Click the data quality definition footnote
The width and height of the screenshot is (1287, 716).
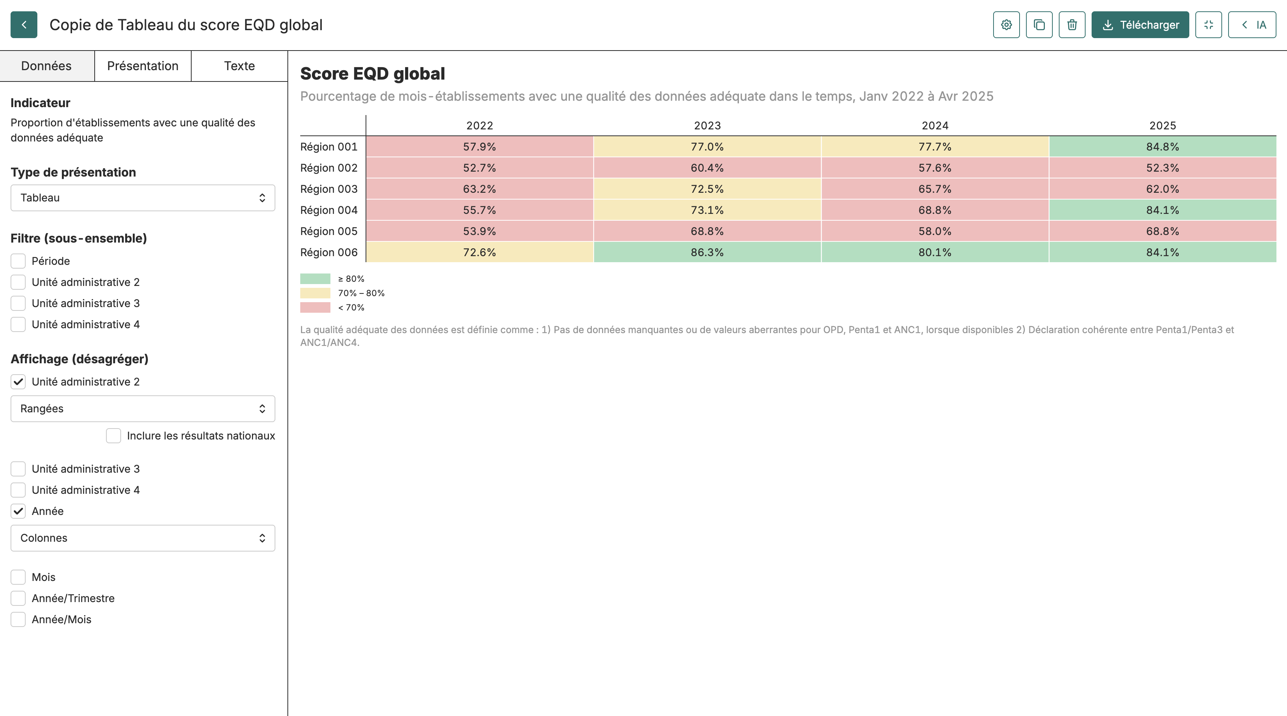767,336
